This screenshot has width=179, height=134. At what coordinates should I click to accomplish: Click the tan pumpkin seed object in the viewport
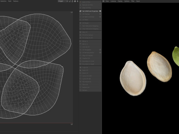[x=160, y=67]
